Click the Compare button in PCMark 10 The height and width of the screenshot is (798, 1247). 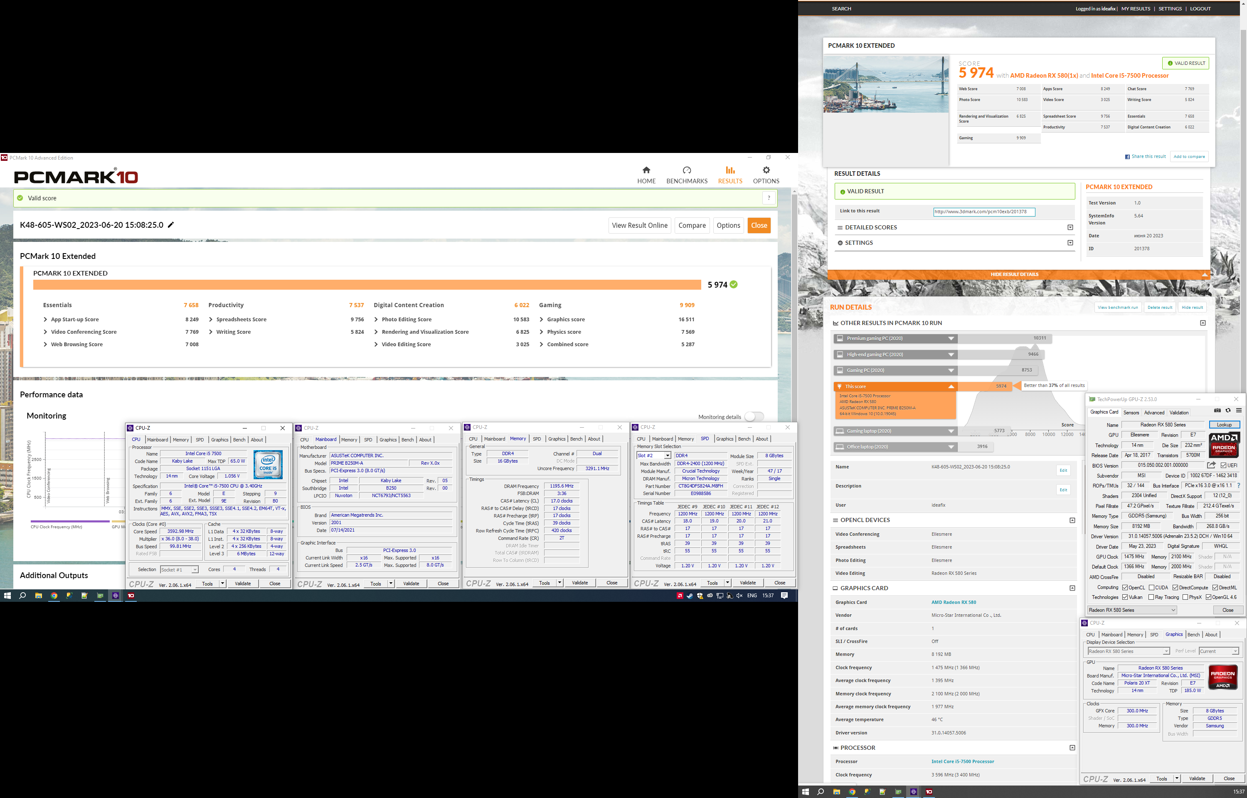(692, 225)
